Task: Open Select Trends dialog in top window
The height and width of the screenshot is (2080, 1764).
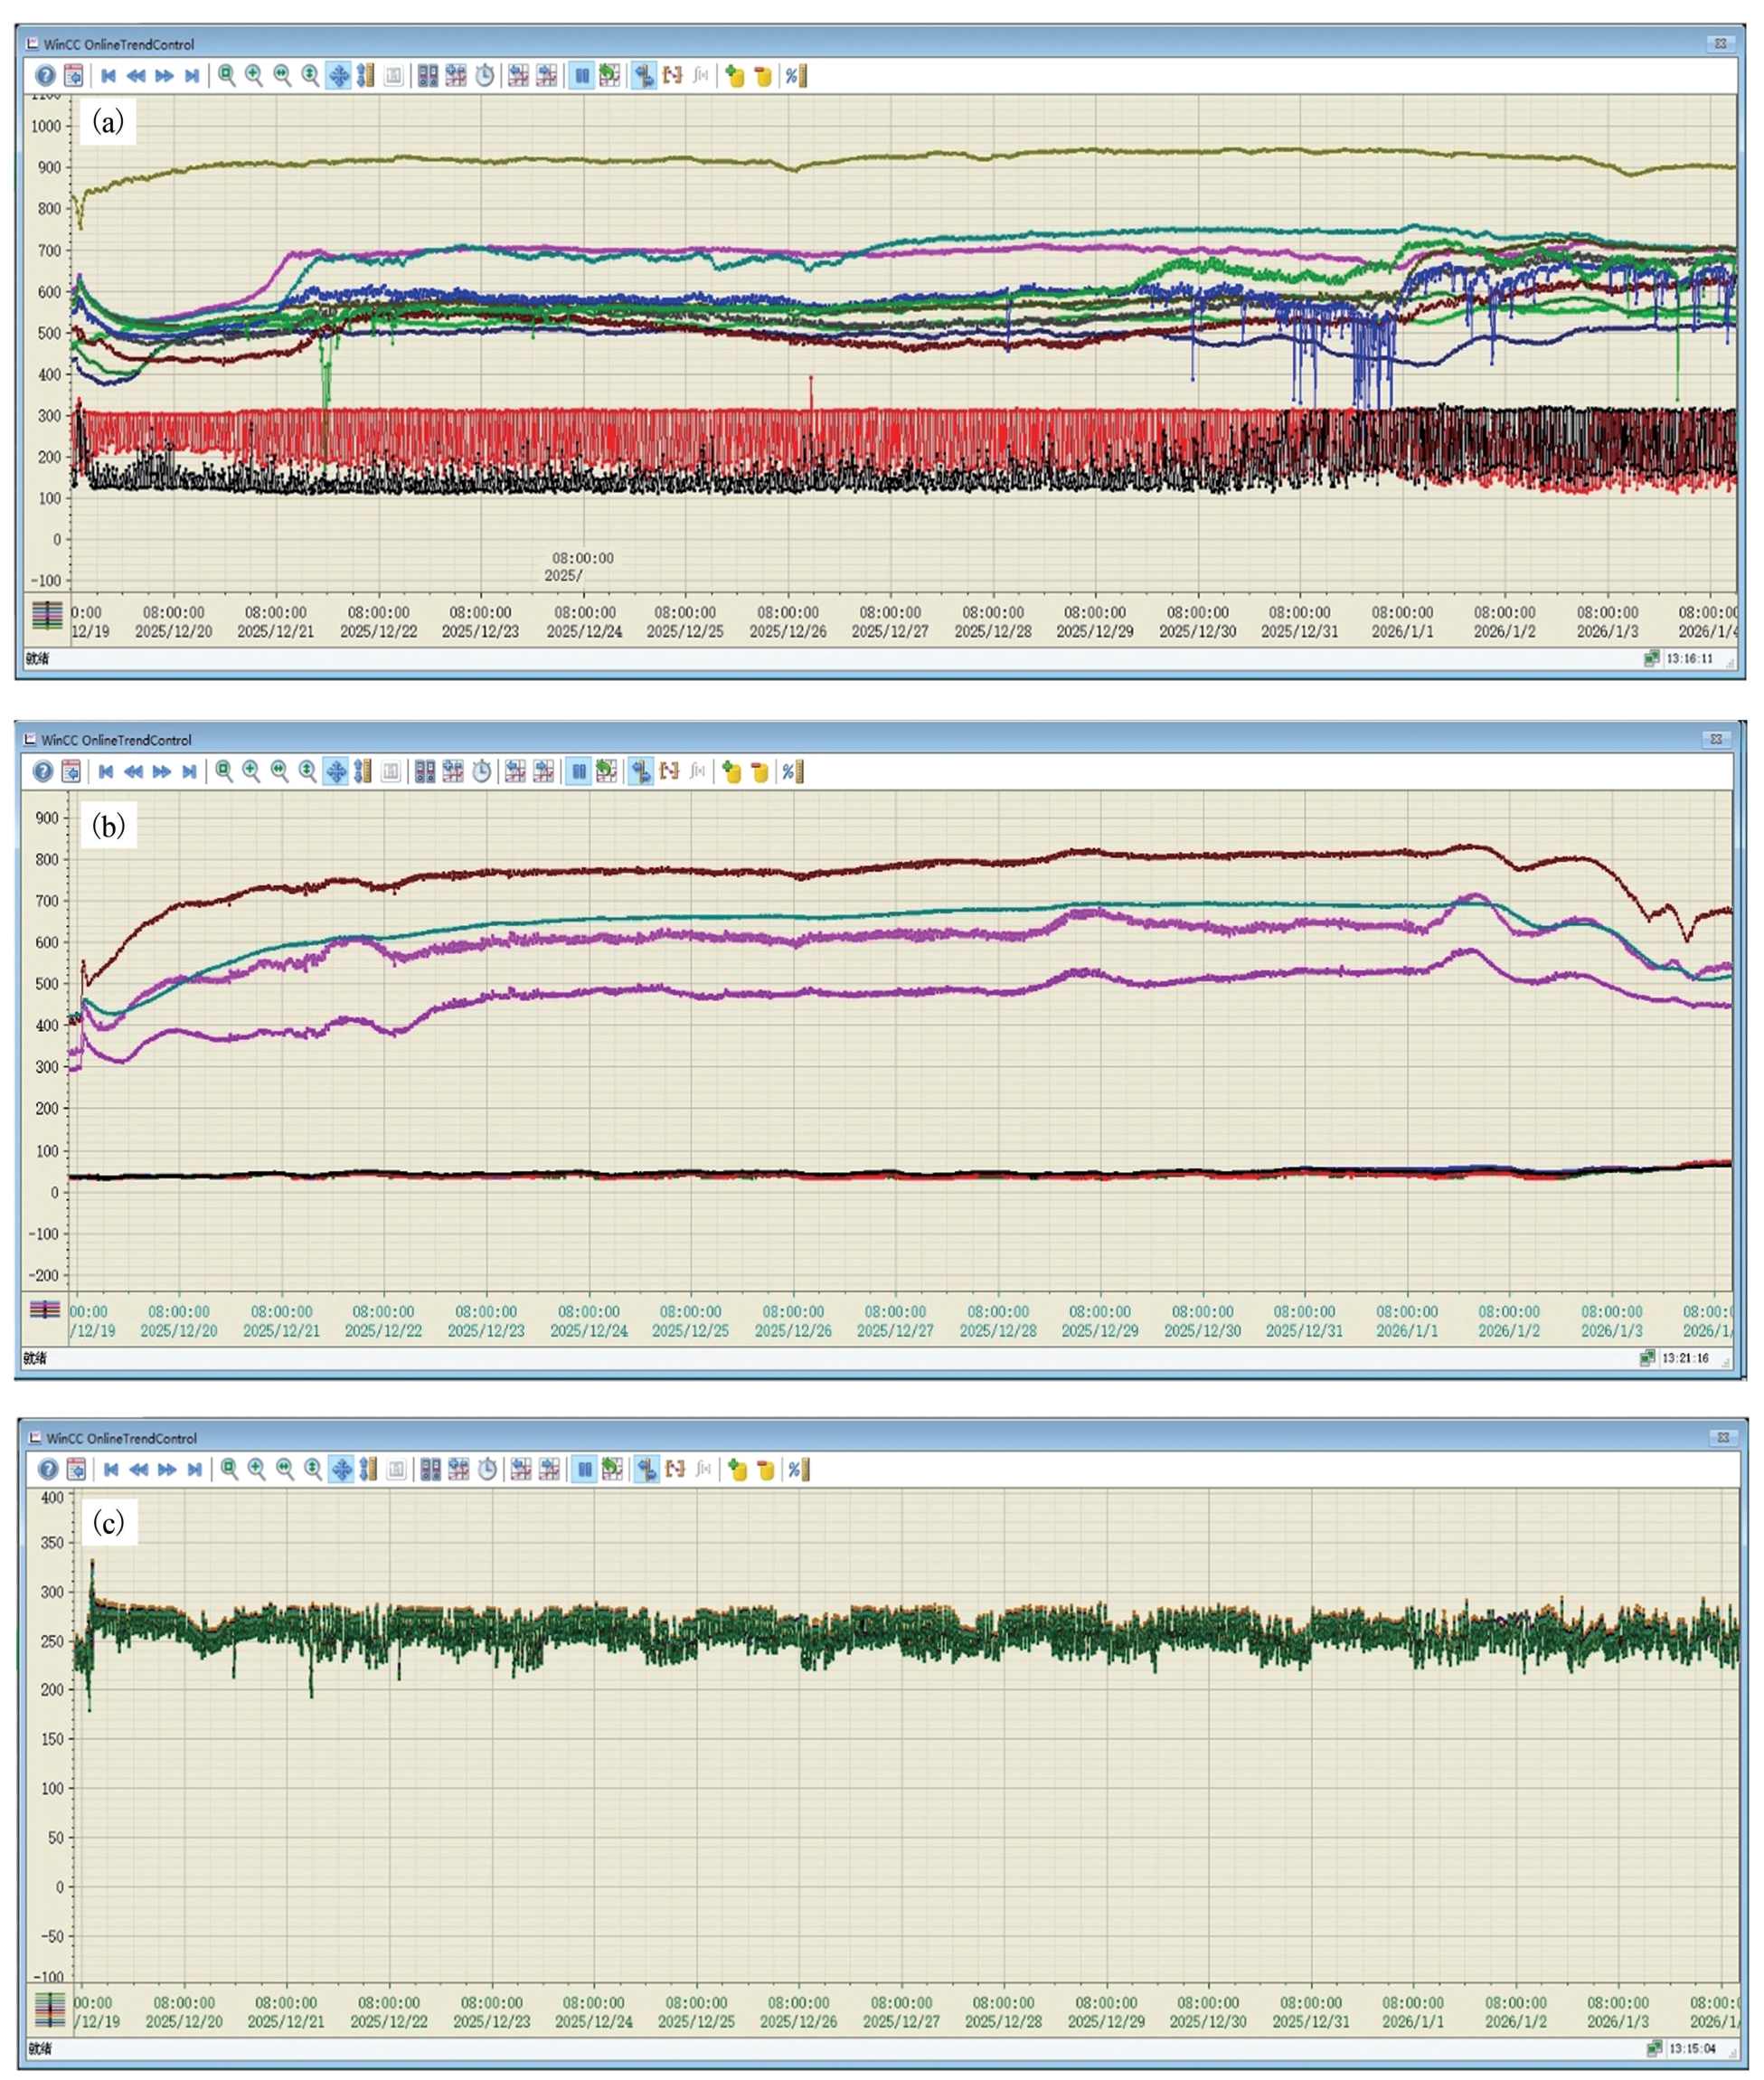Action: pos(456,76)
